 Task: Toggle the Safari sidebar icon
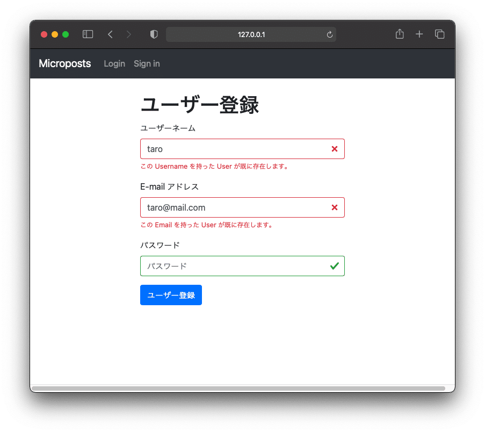pos(88,34)
